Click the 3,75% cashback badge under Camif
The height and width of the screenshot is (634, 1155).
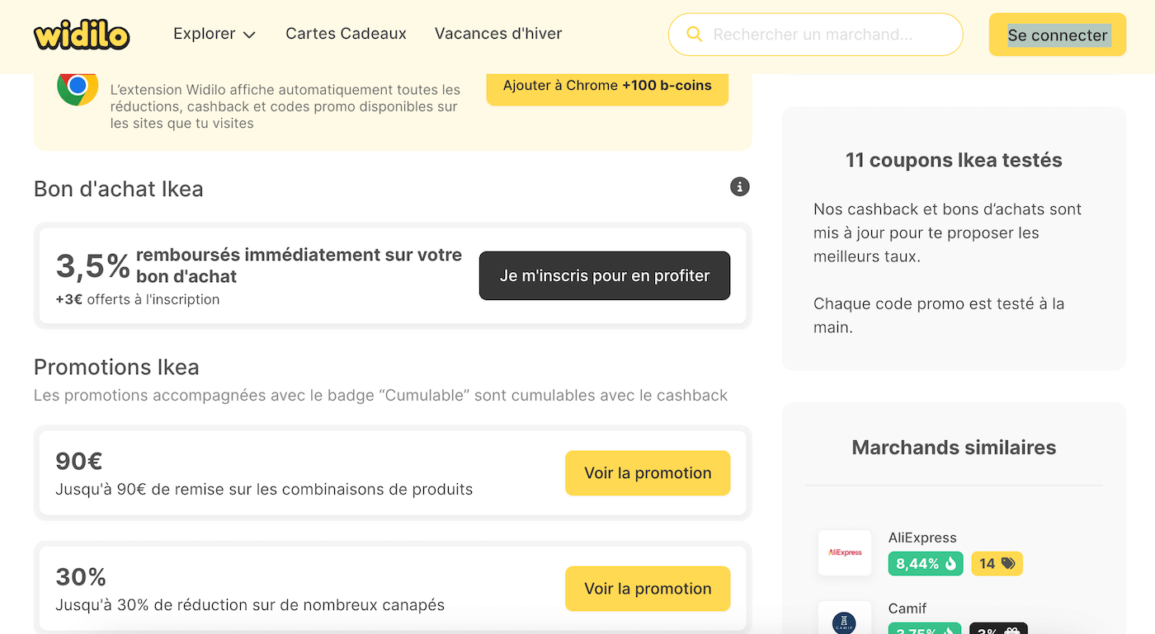(x=925, y=629)
